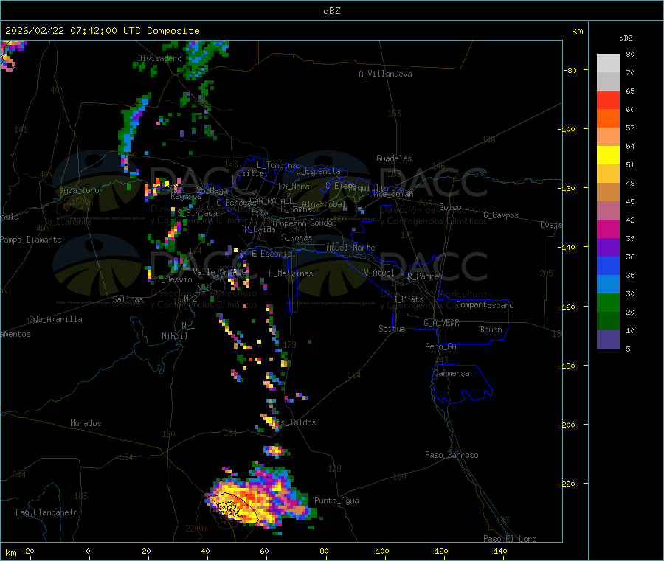Click the 'El_Desvio' map label
The height and width of the screenshot is (561, 664).
click(172, 279)
